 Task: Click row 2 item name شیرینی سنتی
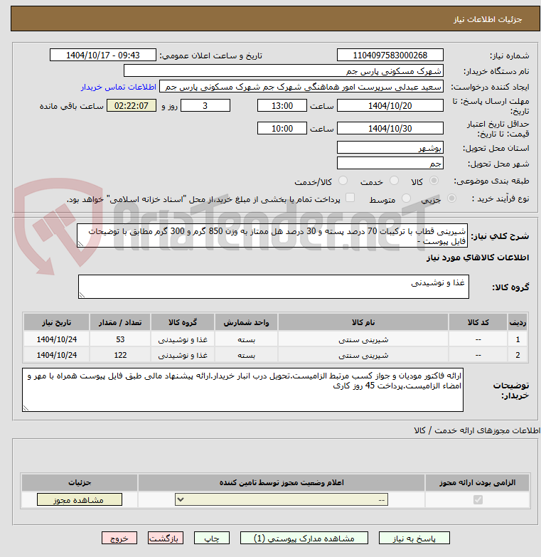(x=363, y=355)
